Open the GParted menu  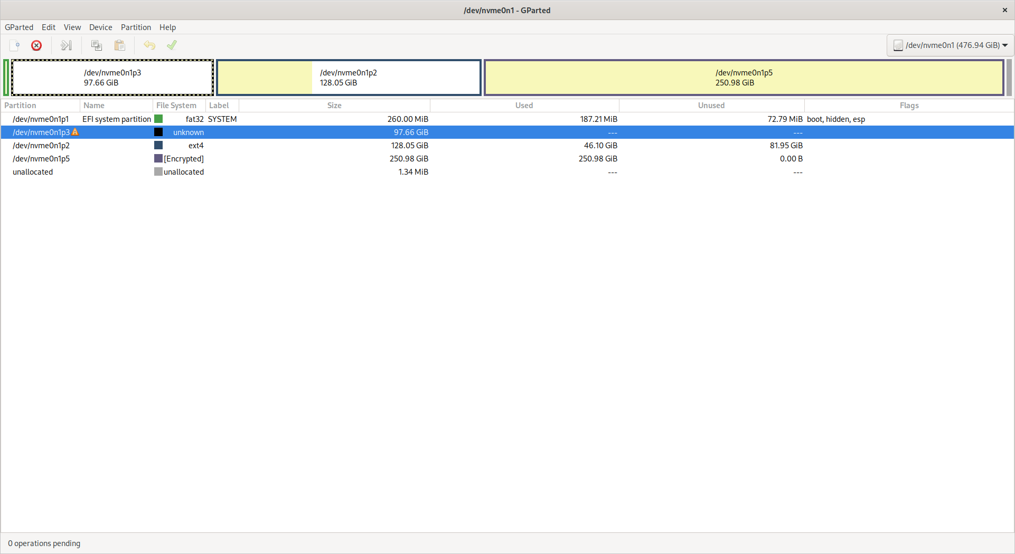(19, 27)
